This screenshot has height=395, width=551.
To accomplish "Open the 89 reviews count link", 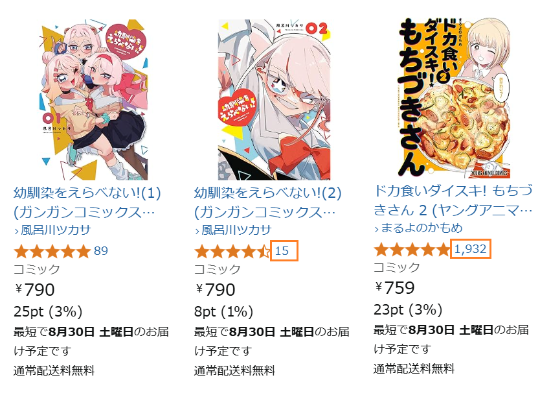I will [x=101, y=251].
